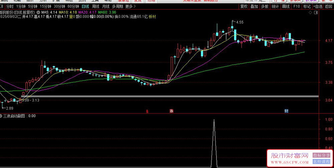Select the 60分钟 period
This screenshot has height=168, width=334.
73,6
